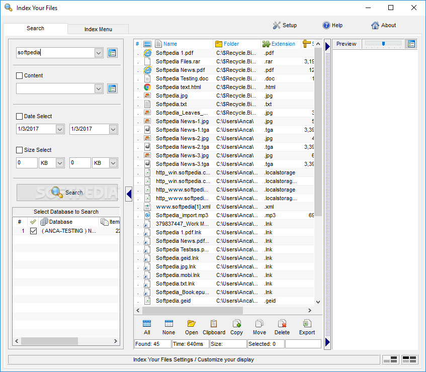
Task: Enable the Date Select checkbox
Action: point(19,117)
